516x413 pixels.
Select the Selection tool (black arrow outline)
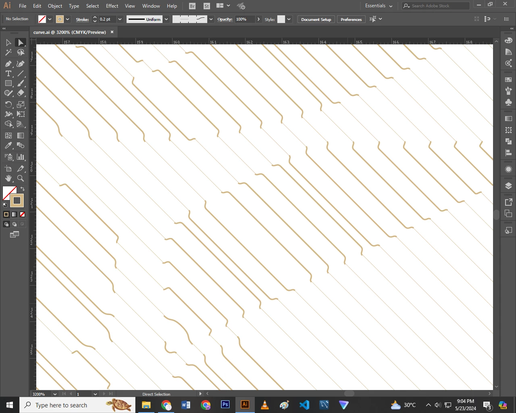8,43
